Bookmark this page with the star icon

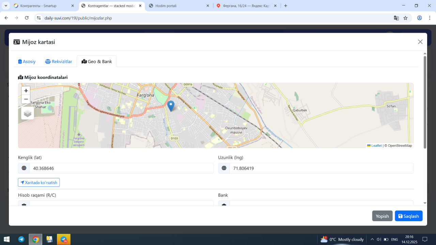pyautogui.click(x=405, y=18)
